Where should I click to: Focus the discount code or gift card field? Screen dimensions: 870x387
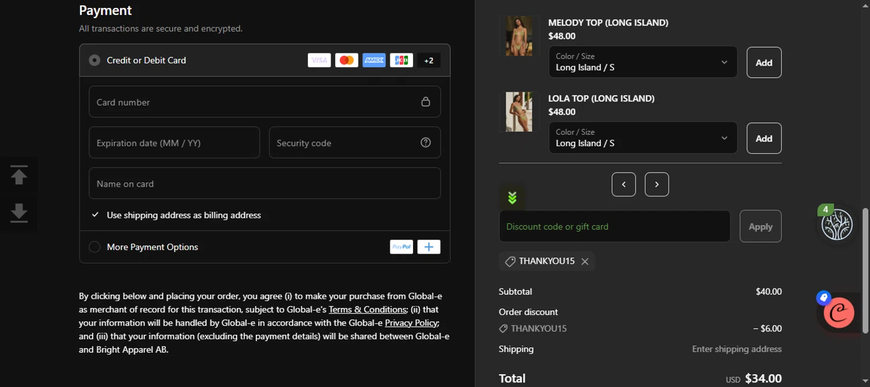click(x=615, y=226)
